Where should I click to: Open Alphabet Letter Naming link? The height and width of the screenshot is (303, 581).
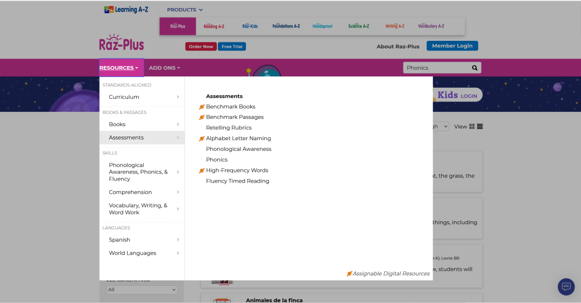coord(238,139)
